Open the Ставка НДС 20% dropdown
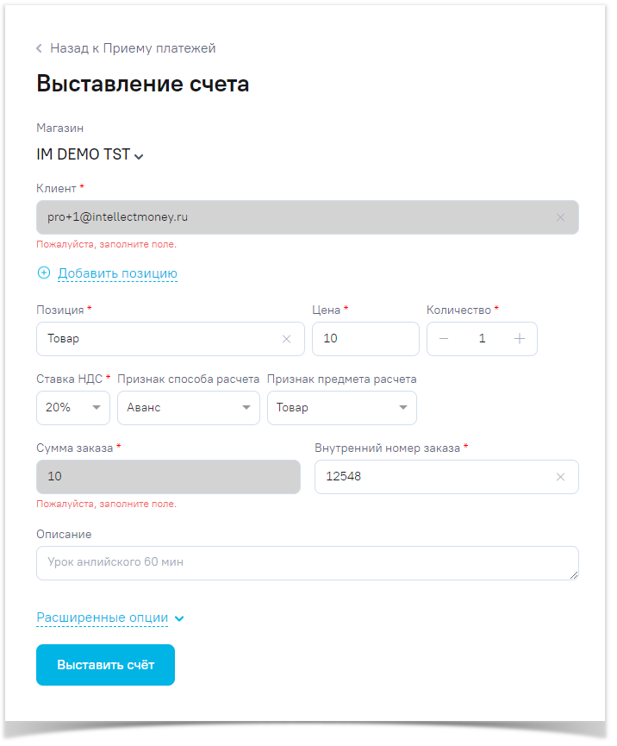617x746 pixels. 73,408
